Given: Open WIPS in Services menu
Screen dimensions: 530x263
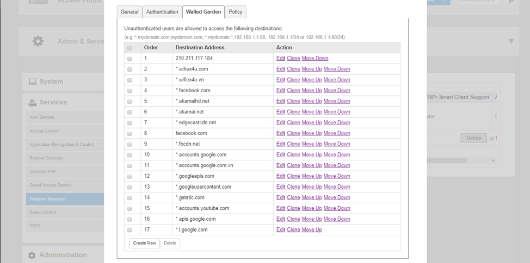Looking at the screenshot, I should (65, 226).
